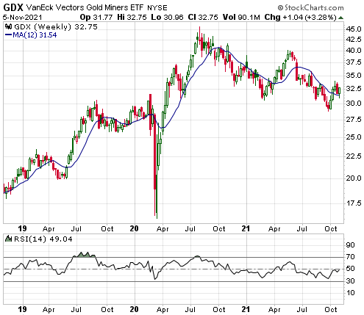This screenshot has height=315, width=364.
Task: Click the 20 year label under RSI panel
Action: click(135, 309)
